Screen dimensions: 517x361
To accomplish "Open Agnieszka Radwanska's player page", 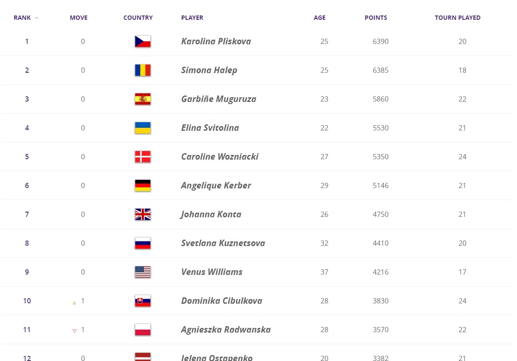I will point(226,330).
